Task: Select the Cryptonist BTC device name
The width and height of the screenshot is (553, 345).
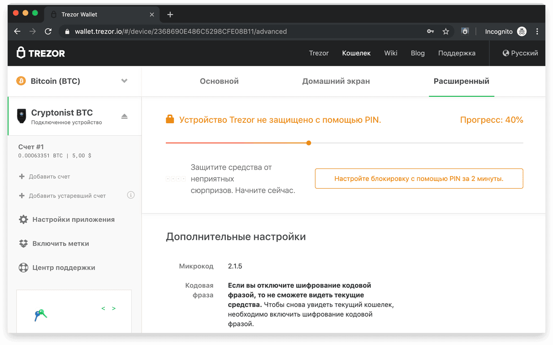Action: point(62,113)
